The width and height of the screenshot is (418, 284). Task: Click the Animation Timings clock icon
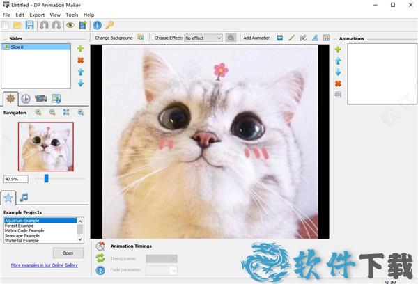pos(100,246)
